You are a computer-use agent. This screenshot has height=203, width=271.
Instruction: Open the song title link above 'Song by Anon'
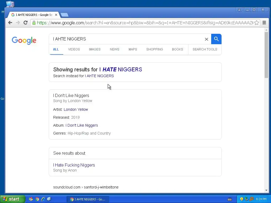pos(74,165)
